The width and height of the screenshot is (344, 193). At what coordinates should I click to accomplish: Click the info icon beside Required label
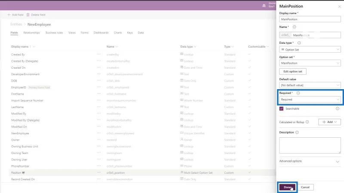pos(298,93)
